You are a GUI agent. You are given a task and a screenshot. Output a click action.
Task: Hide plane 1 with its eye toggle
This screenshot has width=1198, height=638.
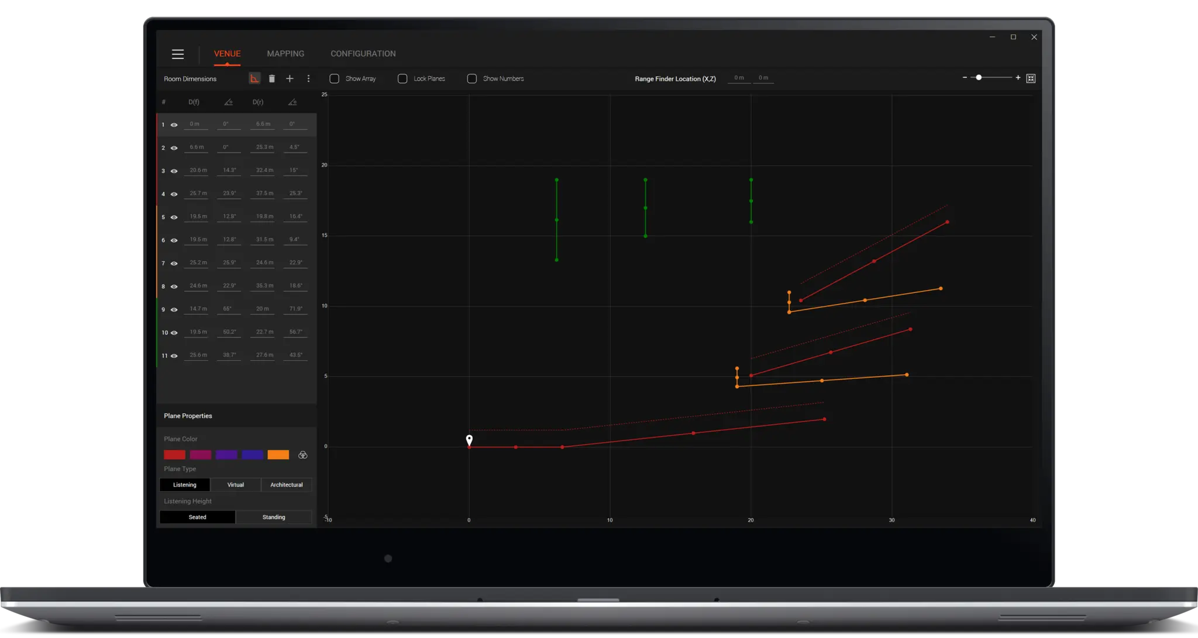click(174, 124)
